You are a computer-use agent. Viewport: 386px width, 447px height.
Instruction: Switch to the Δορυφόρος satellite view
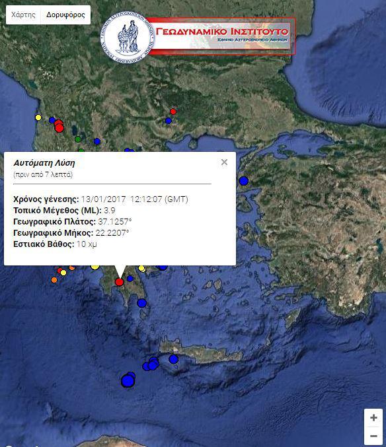[x=65, y=15]
